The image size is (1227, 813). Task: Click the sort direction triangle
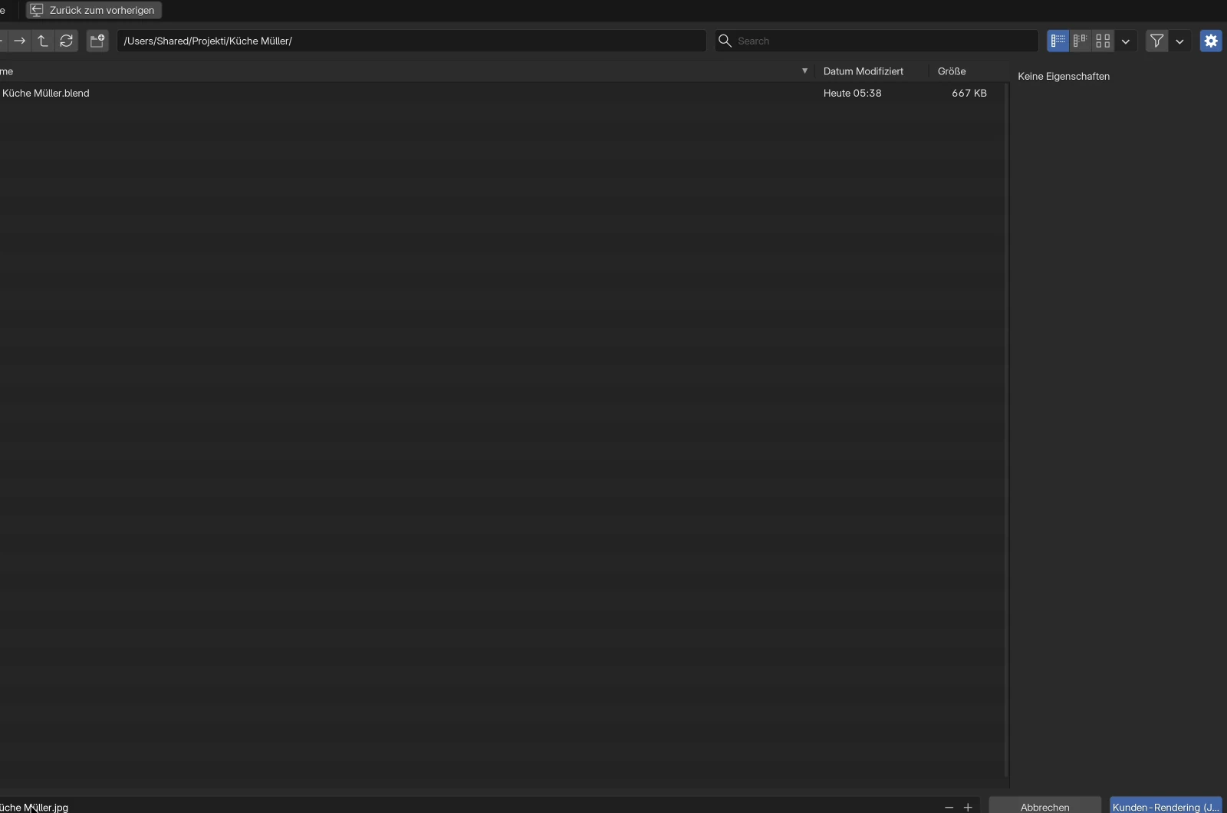coord(804,71)
